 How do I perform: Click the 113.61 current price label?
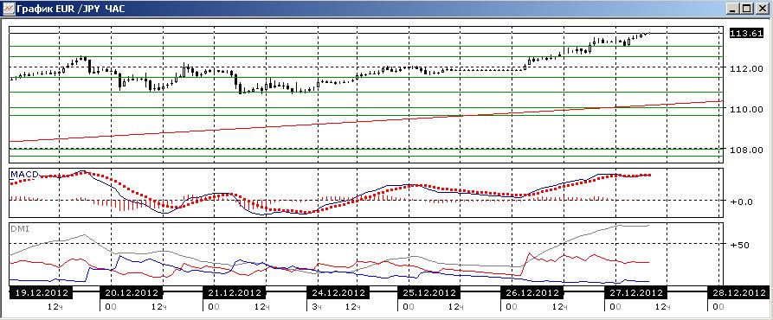click(746, 33)
